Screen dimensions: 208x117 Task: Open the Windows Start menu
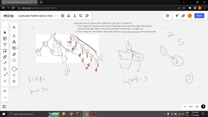click(x=4, y=114)
